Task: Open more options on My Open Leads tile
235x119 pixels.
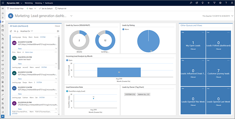Action: (x=203, y=33)
